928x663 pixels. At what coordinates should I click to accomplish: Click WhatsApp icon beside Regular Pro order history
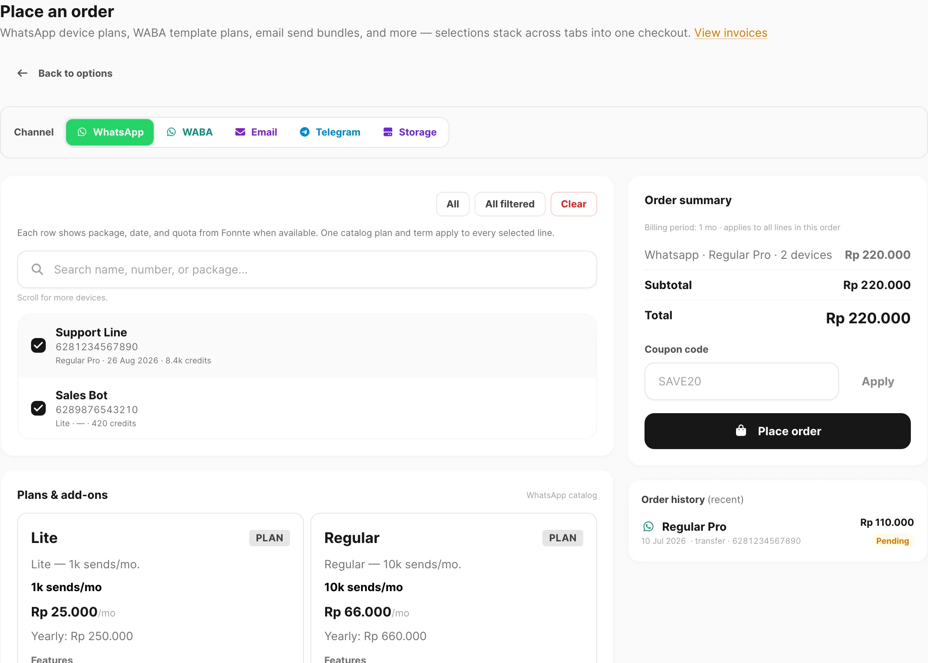[648, 527]
